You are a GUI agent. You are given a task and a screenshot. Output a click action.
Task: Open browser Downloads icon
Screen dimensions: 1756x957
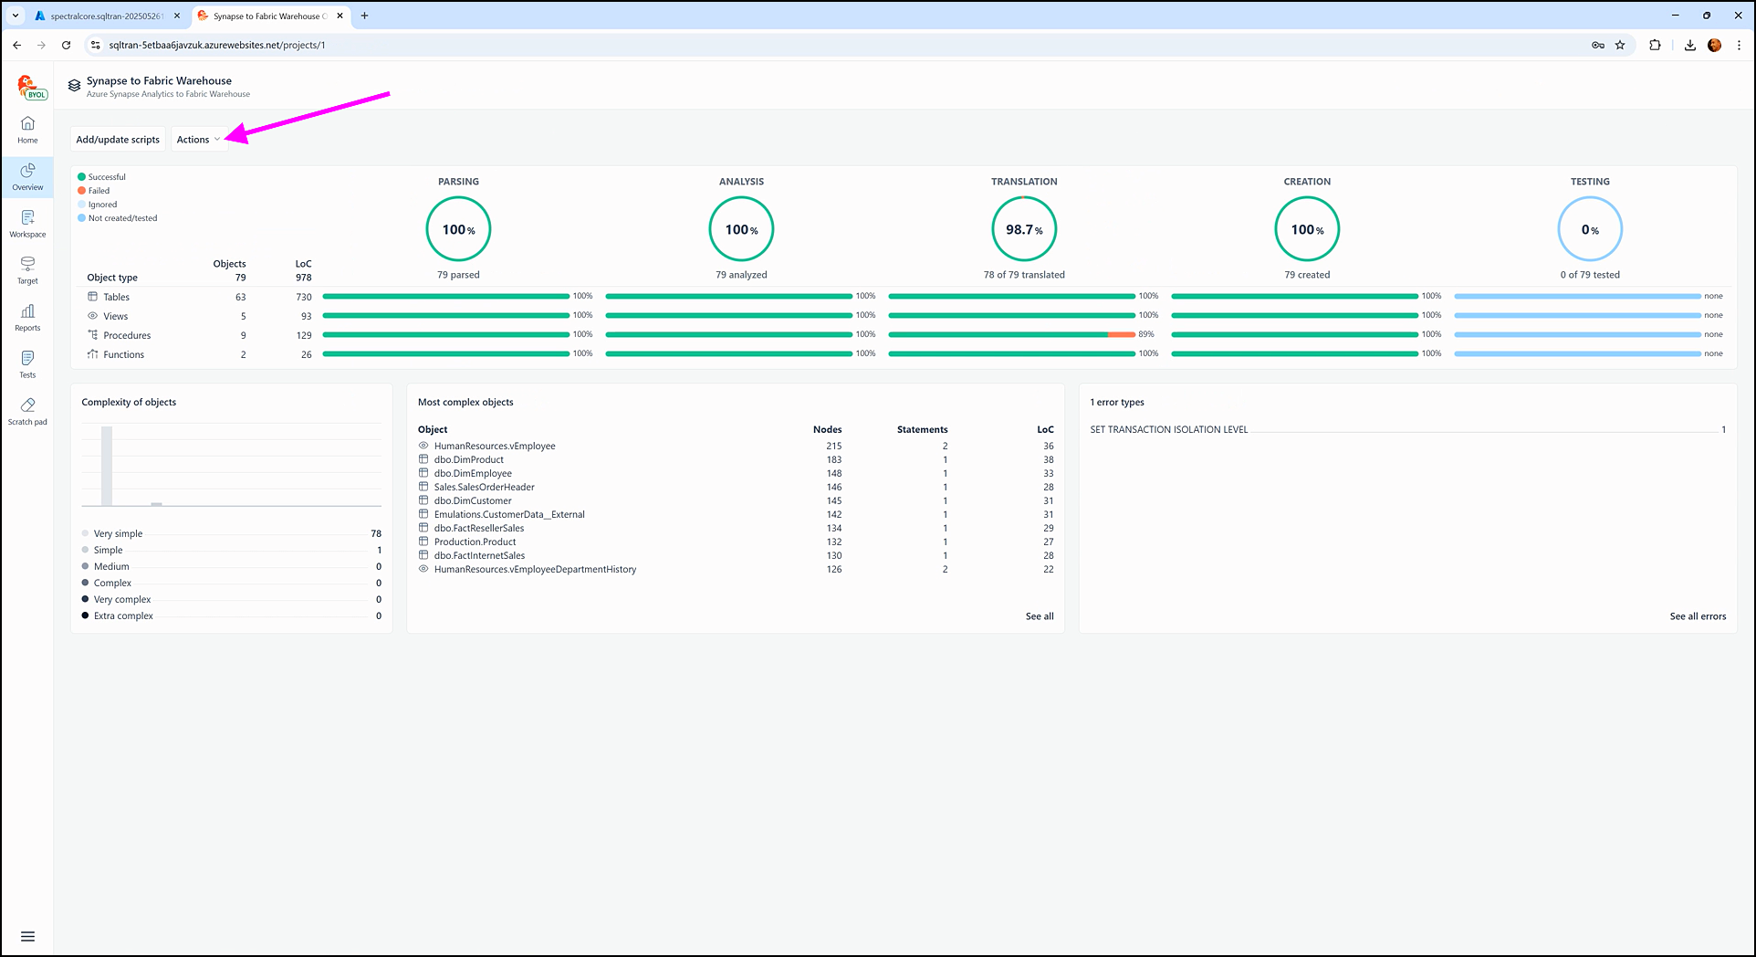(1689, 45)
